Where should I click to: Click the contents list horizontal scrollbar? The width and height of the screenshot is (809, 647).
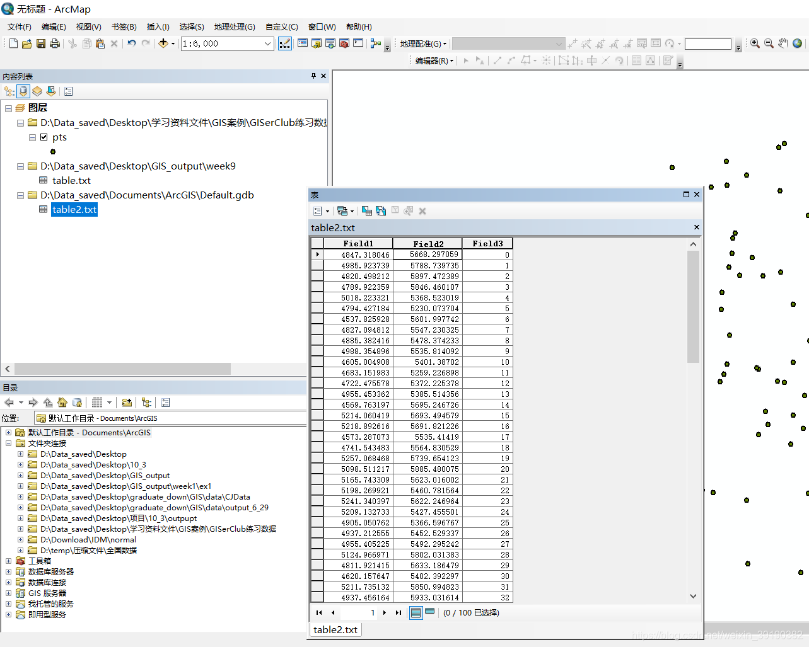pos(122,369)
